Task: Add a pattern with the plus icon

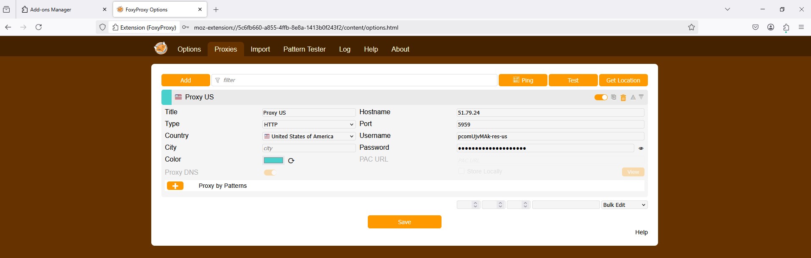Action: pos(175,186)
